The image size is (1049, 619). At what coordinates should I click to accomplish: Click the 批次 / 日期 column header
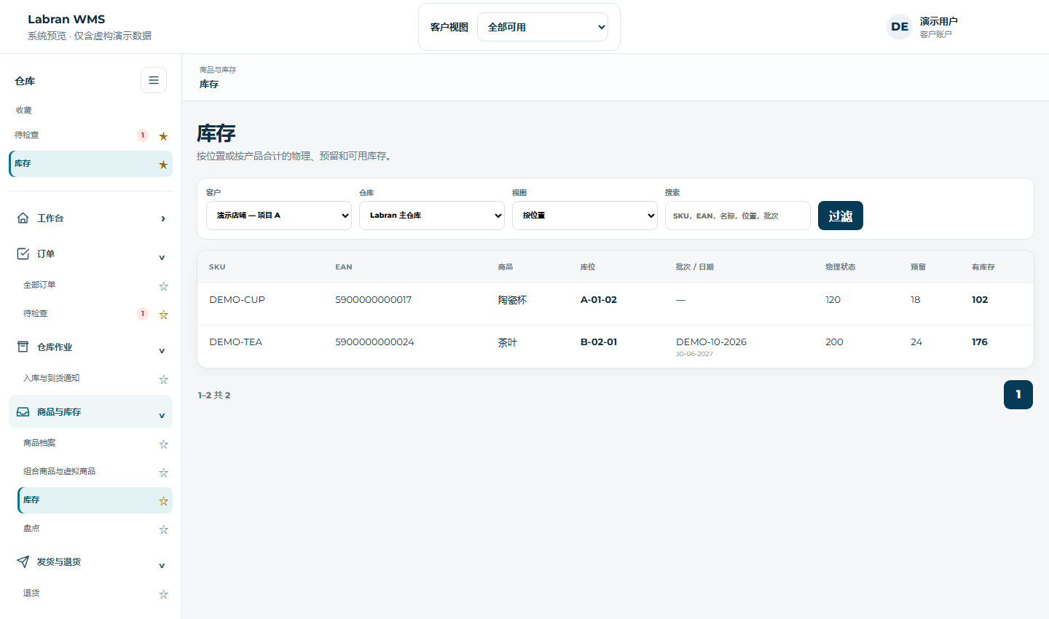tap(695, 267)
